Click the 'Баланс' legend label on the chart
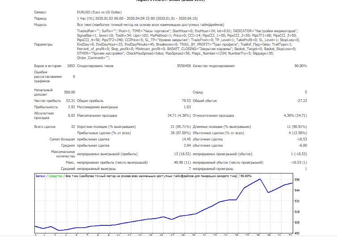Viewport: 337px width, 237px height. coord(40,176)
